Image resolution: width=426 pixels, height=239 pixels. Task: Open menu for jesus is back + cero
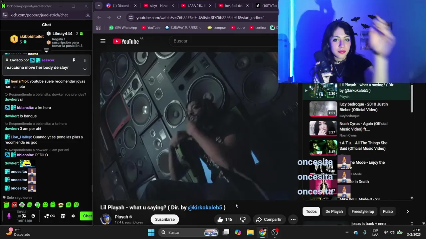(x=412, y=224)
